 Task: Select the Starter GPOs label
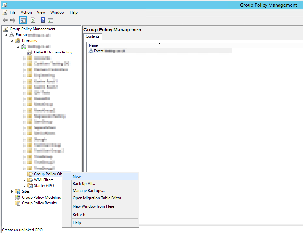45,186
